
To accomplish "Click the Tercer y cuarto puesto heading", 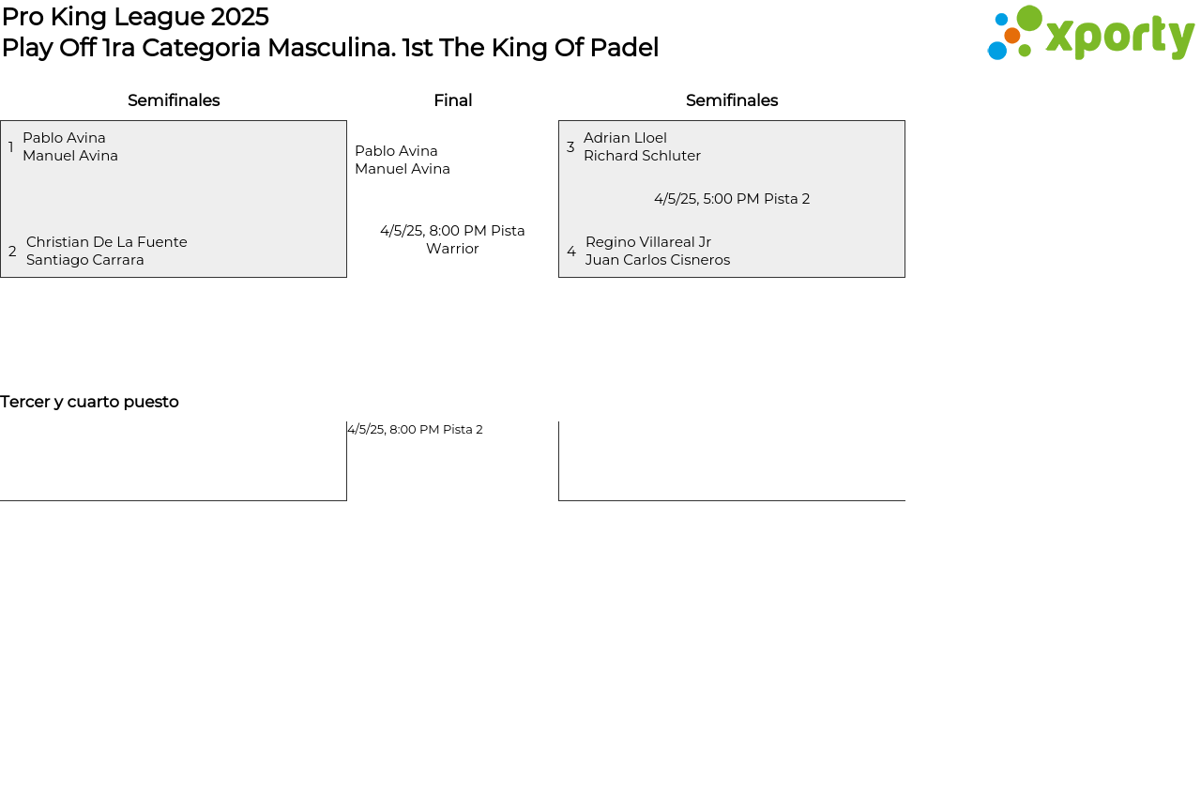I will 89,402.
